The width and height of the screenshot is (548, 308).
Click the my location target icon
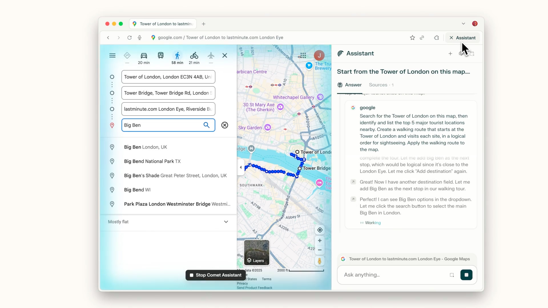click(320, 230)
